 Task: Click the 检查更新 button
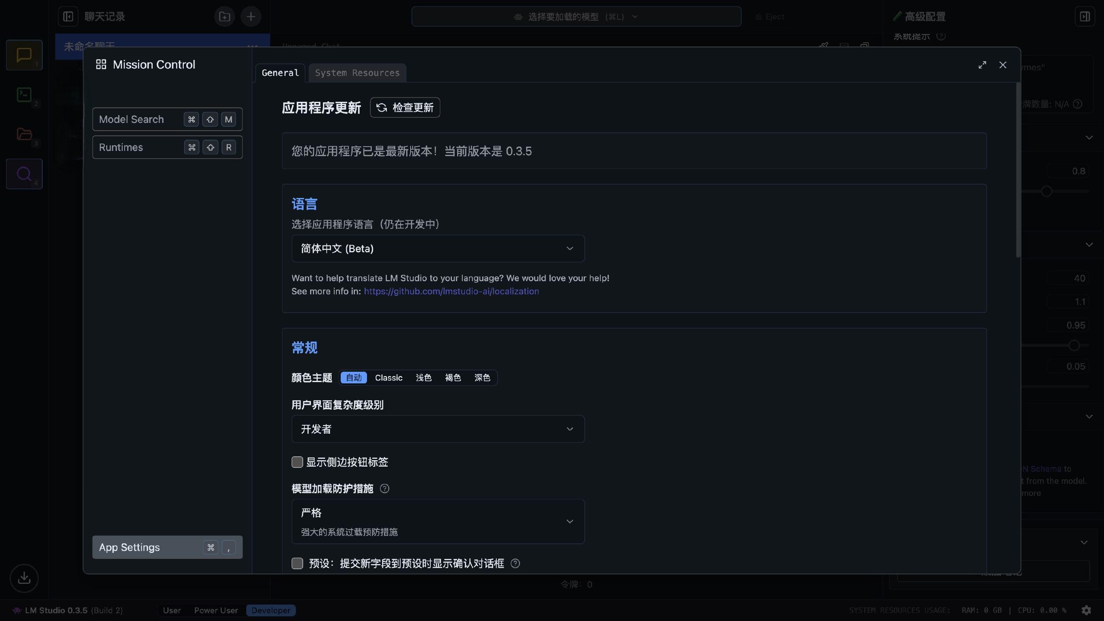tap(405, 107)
